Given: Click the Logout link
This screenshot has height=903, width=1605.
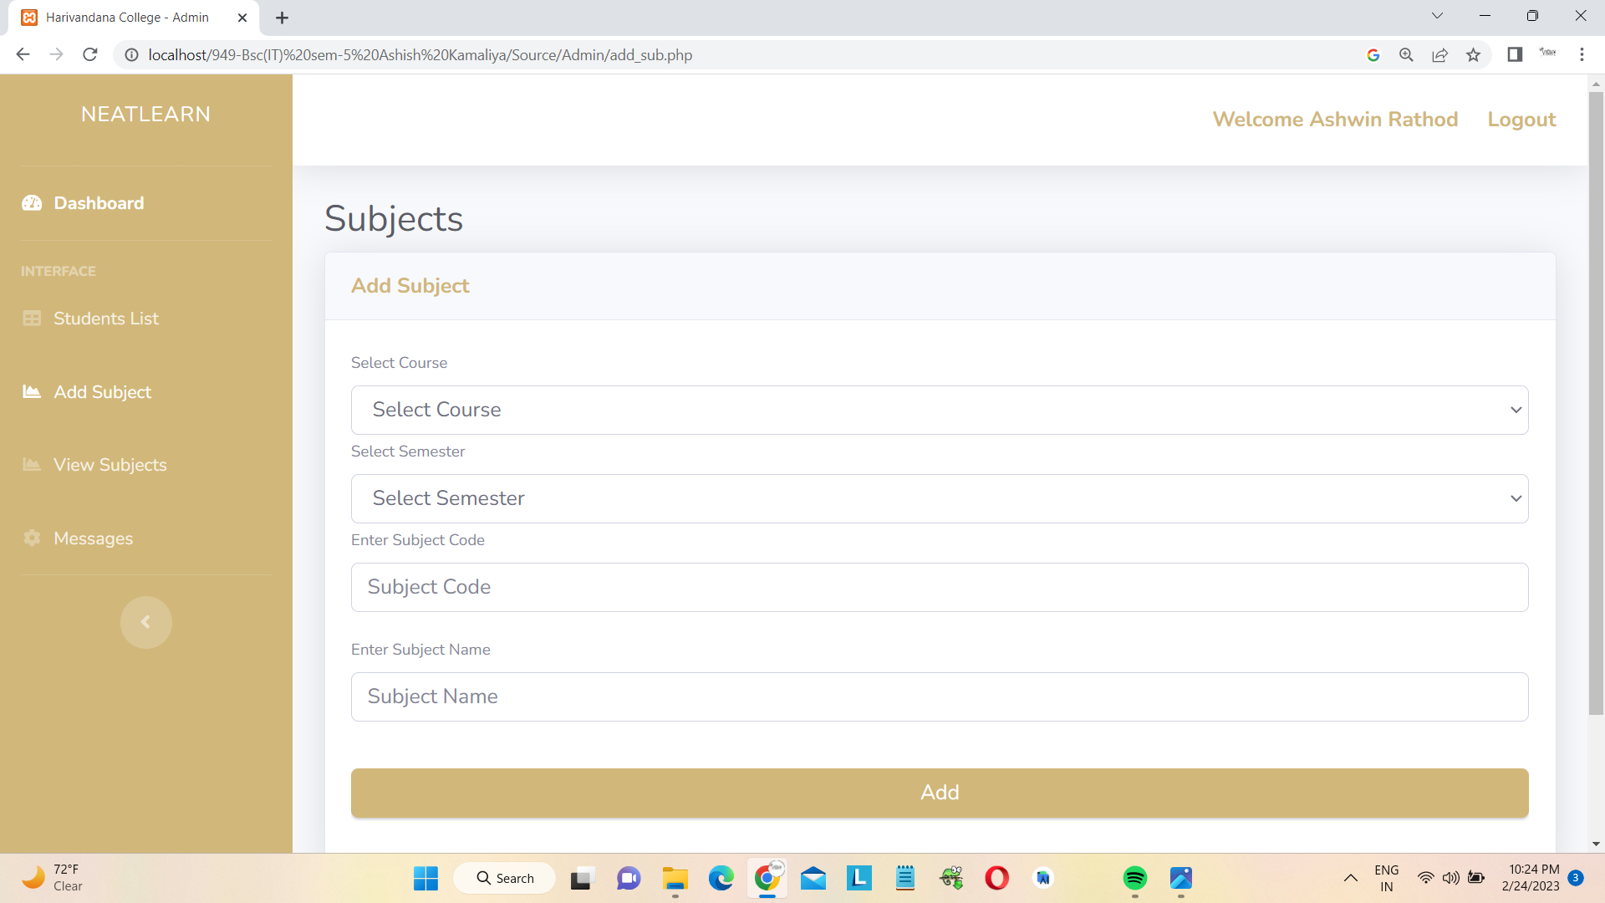Looking at the screenshot, I should [1521, 119].
